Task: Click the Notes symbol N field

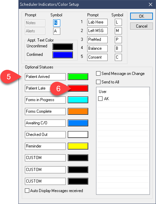Action: (57, 23)
